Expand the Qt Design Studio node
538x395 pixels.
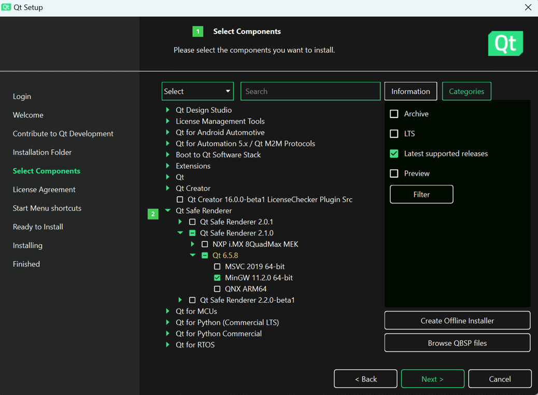tap(167, 110)
